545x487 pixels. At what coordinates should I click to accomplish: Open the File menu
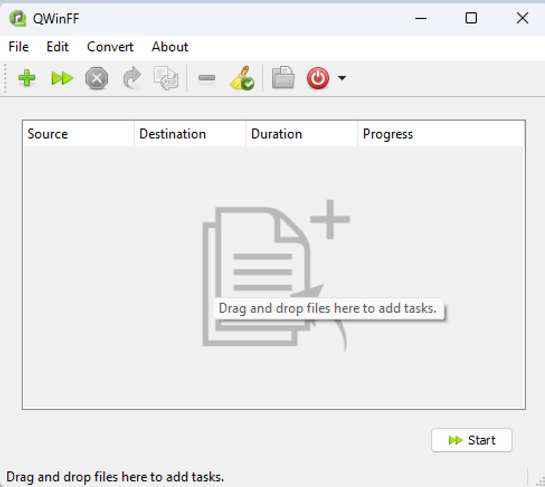tap(18, 47)
